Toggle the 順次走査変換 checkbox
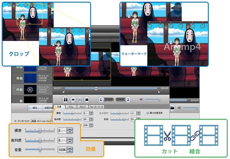Image resolution: width=230 pixels, height=159 pixels. [x=148, y=113]
